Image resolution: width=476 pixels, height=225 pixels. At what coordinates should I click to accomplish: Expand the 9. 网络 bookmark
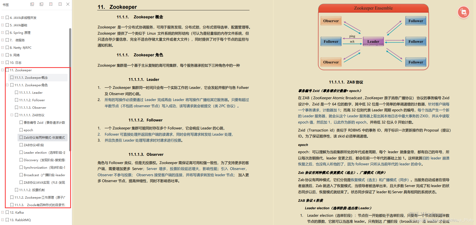point(3,55)
